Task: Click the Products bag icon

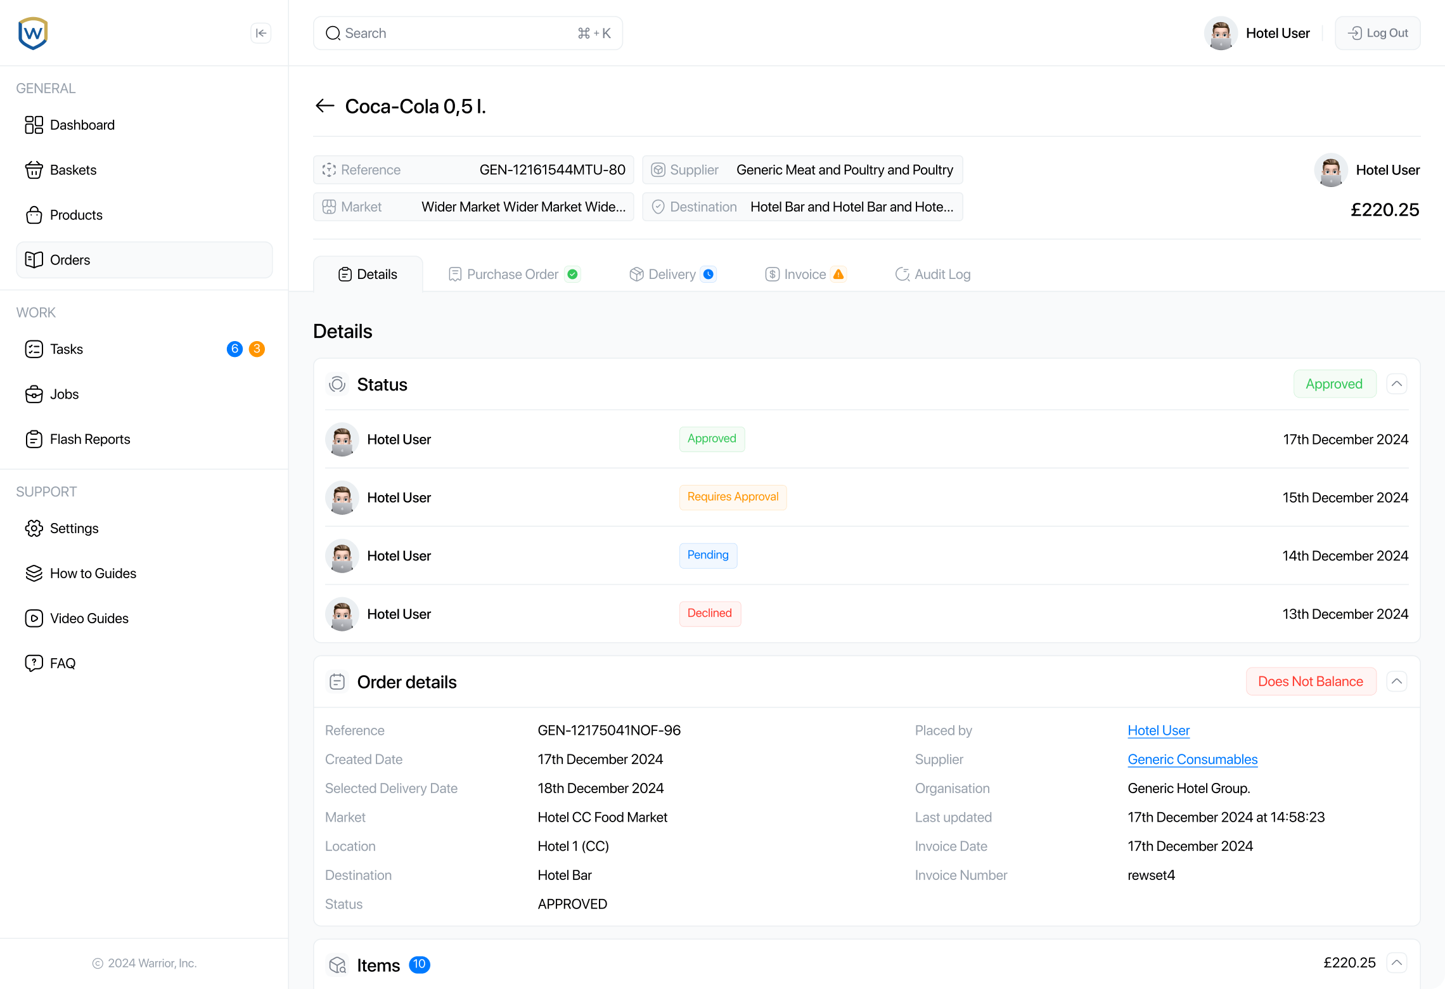Action: pos(34,215)
